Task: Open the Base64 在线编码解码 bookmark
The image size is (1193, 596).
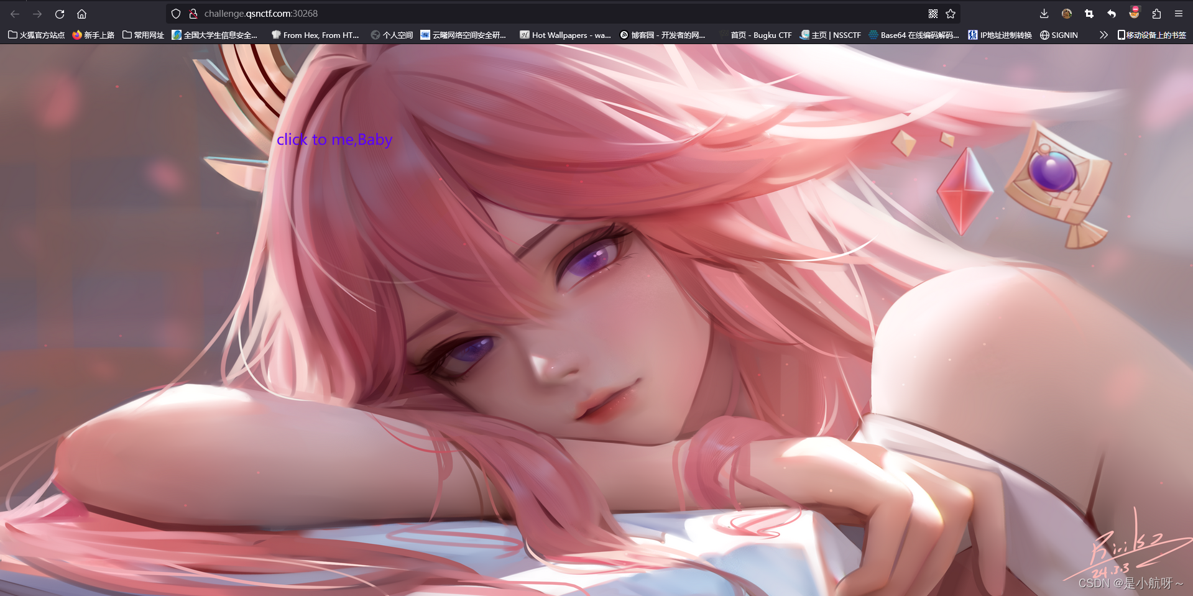Action: (914, 35)
